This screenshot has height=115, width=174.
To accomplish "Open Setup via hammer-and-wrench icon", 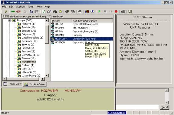I will tap(67, 11).
